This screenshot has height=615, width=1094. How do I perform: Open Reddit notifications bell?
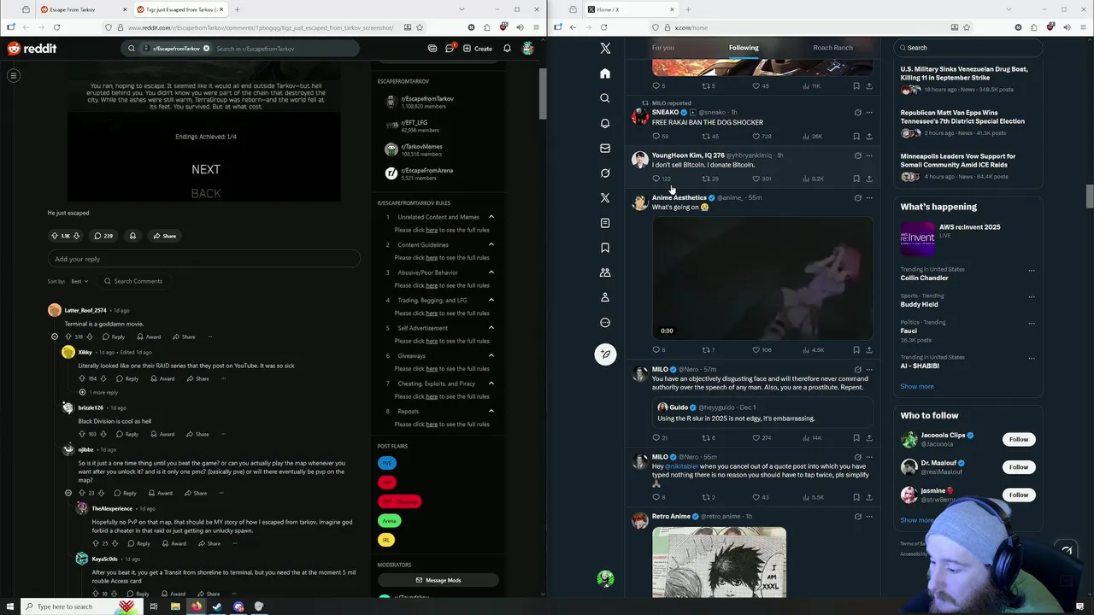coord(507,49)
